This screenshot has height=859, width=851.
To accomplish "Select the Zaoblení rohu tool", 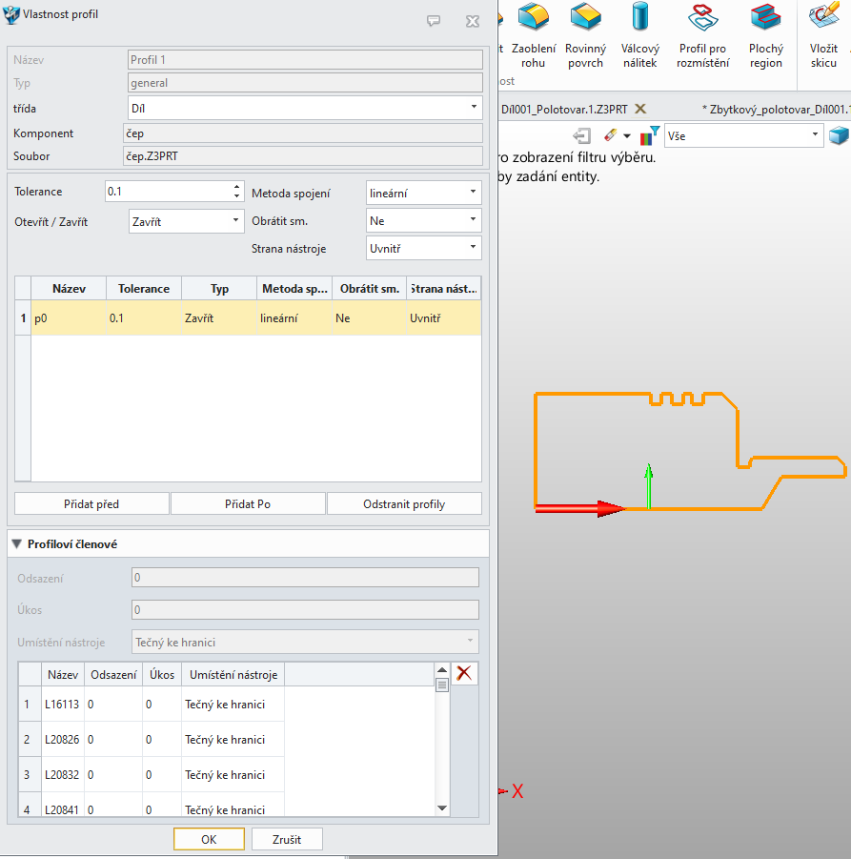I will click(533, 35).
